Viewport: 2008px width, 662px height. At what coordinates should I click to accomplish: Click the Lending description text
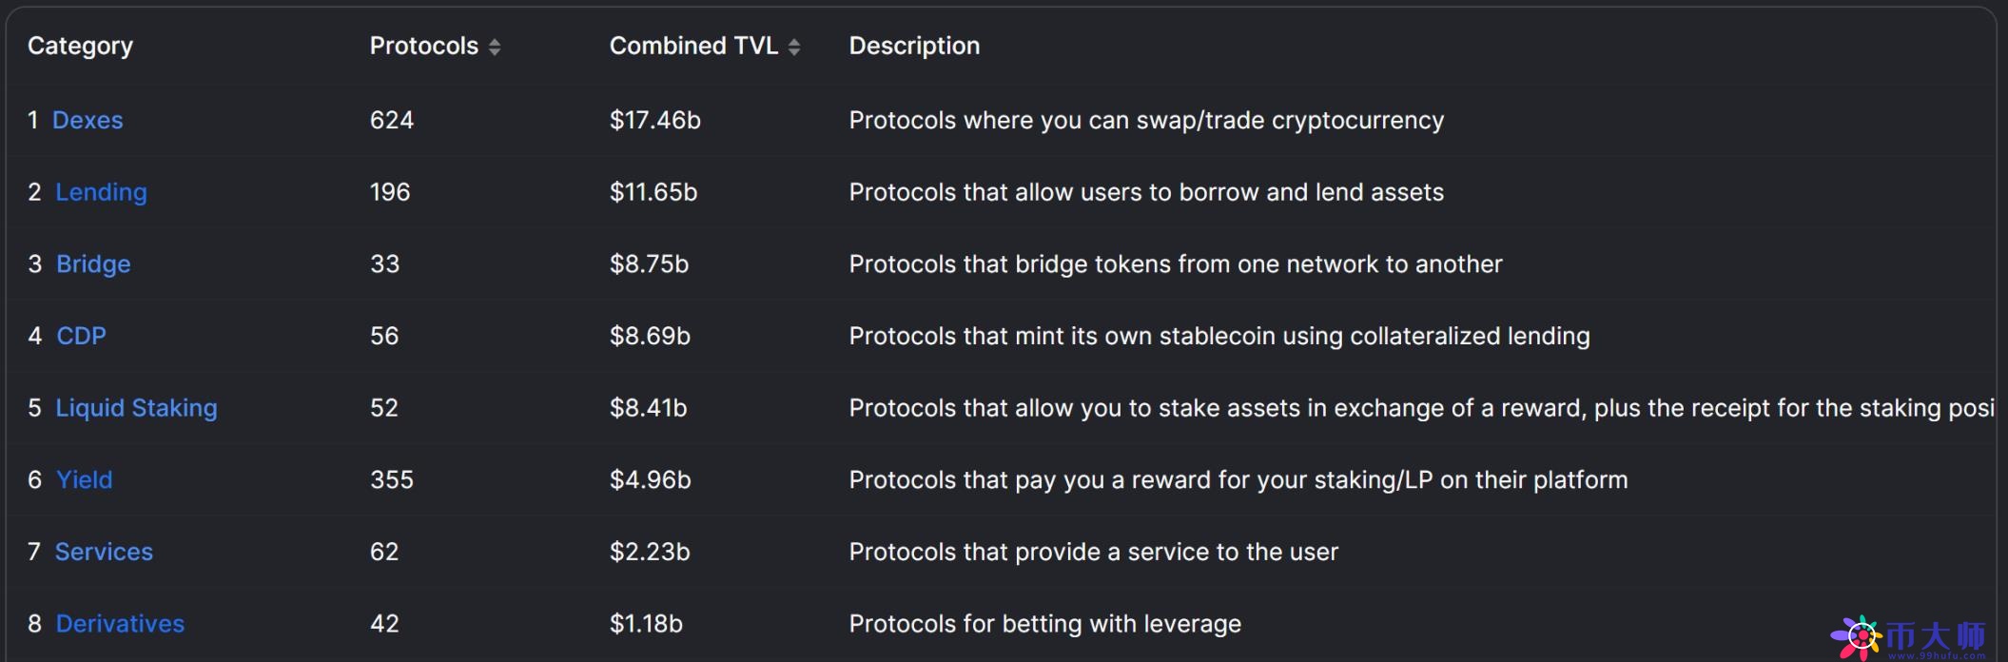[x=1145, y=192]
